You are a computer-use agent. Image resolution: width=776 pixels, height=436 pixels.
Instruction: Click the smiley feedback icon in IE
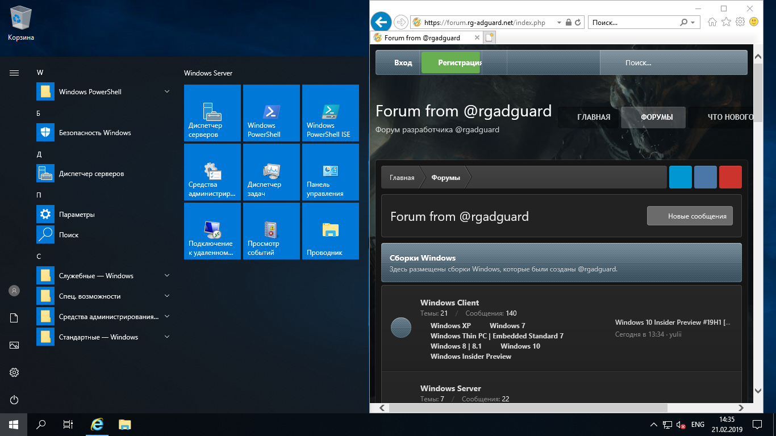point(754,22)
